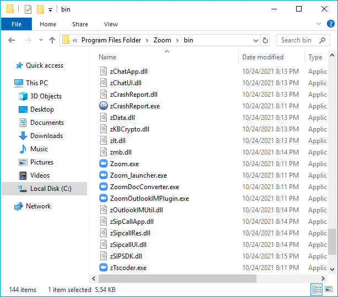Screen dimensions: 338x297
Task: Select the zSipcallRes.dll file name
Action: tap(130, 233)
